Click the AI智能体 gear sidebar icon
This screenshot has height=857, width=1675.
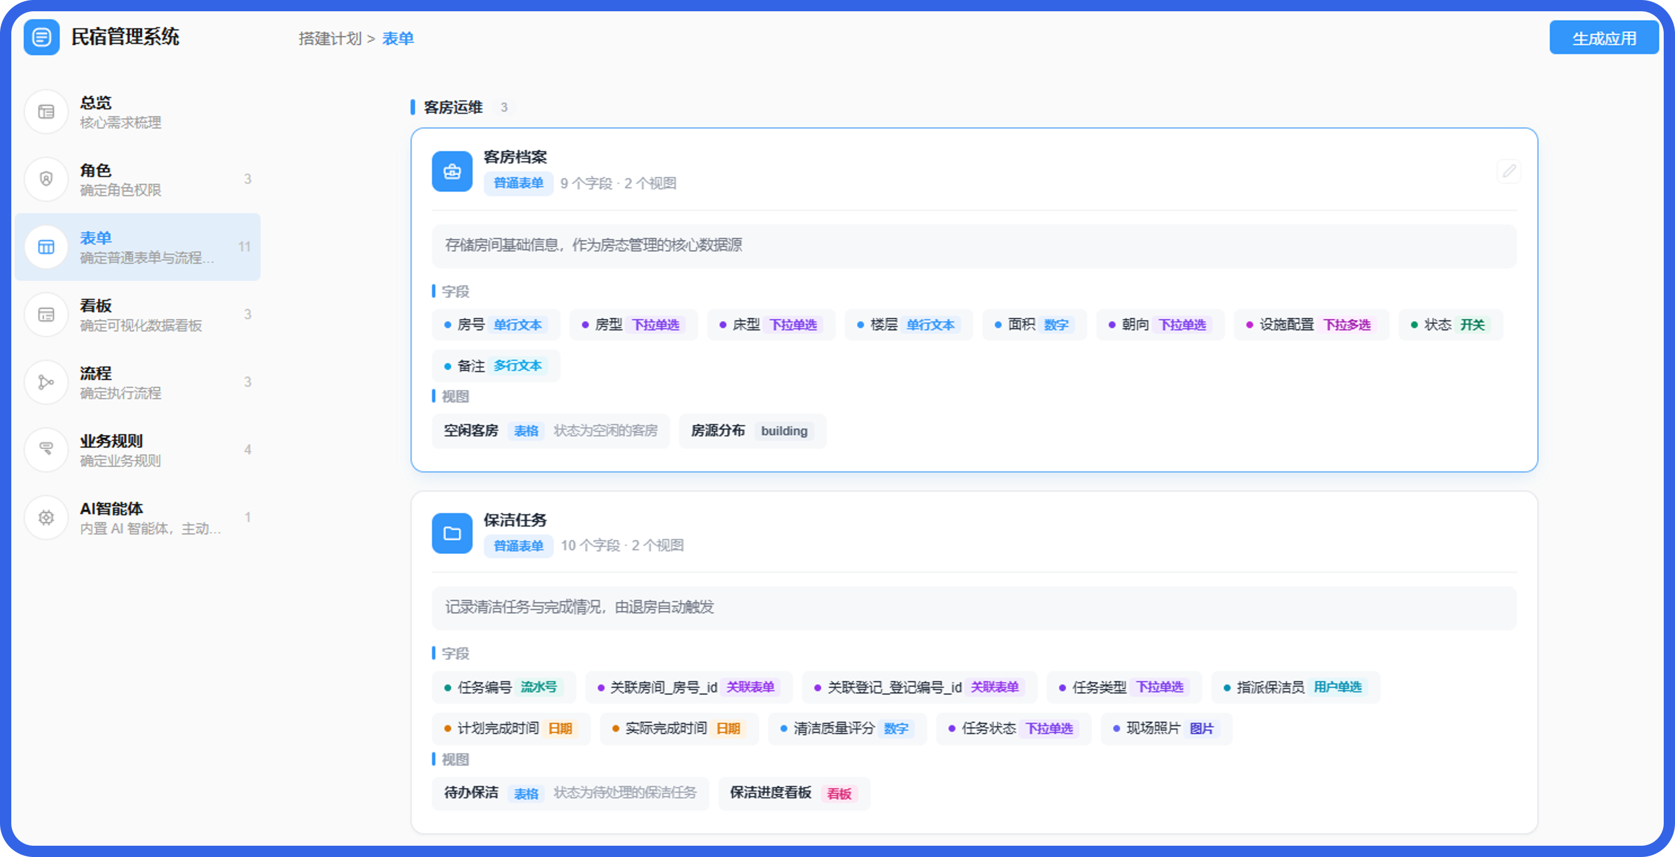click(x=46, y=518)
